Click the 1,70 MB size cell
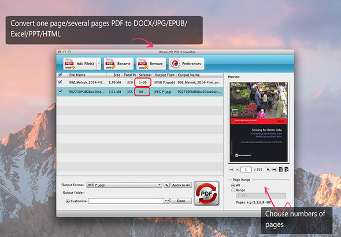 [114, 82]
